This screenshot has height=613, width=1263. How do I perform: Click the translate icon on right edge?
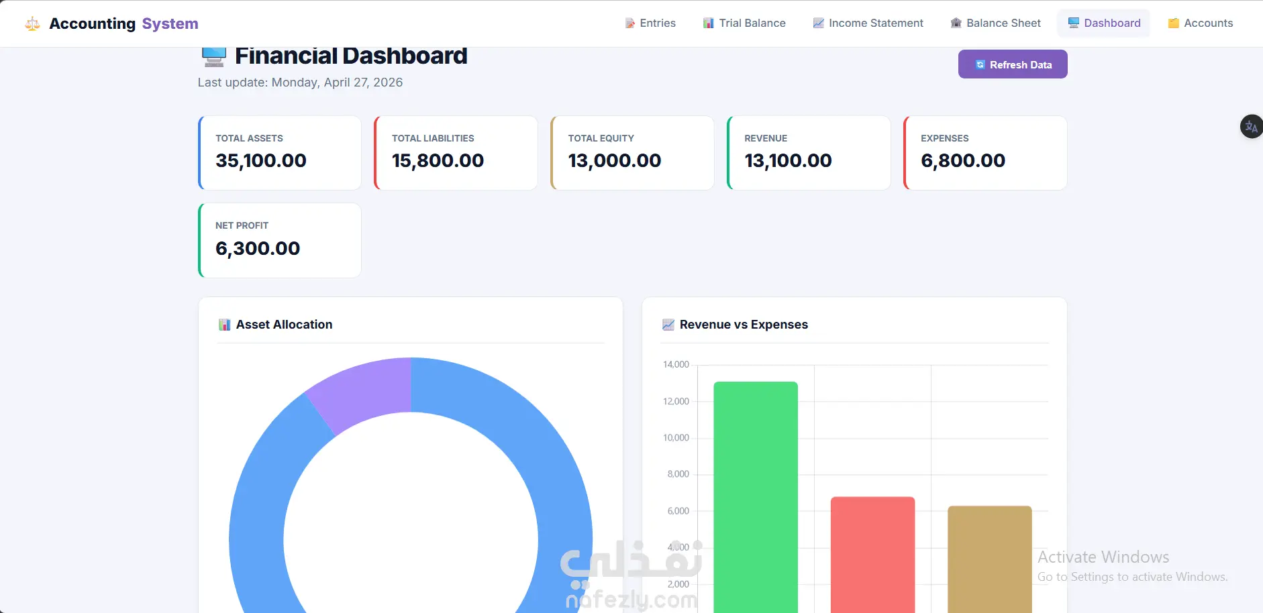tap(1251, 127)
